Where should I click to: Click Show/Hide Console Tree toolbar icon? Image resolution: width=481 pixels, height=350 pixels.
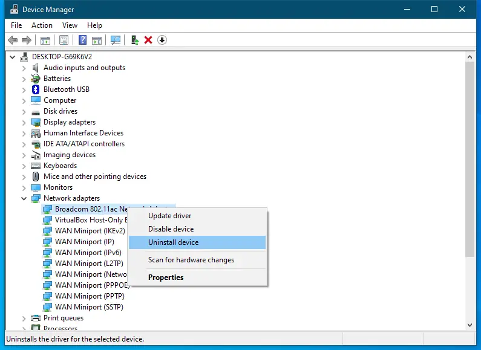45,40
